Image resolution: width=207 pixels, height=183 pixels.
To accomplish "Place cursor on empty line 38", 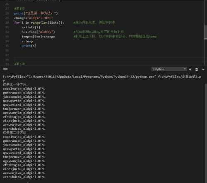I will [x=109, y=60].
